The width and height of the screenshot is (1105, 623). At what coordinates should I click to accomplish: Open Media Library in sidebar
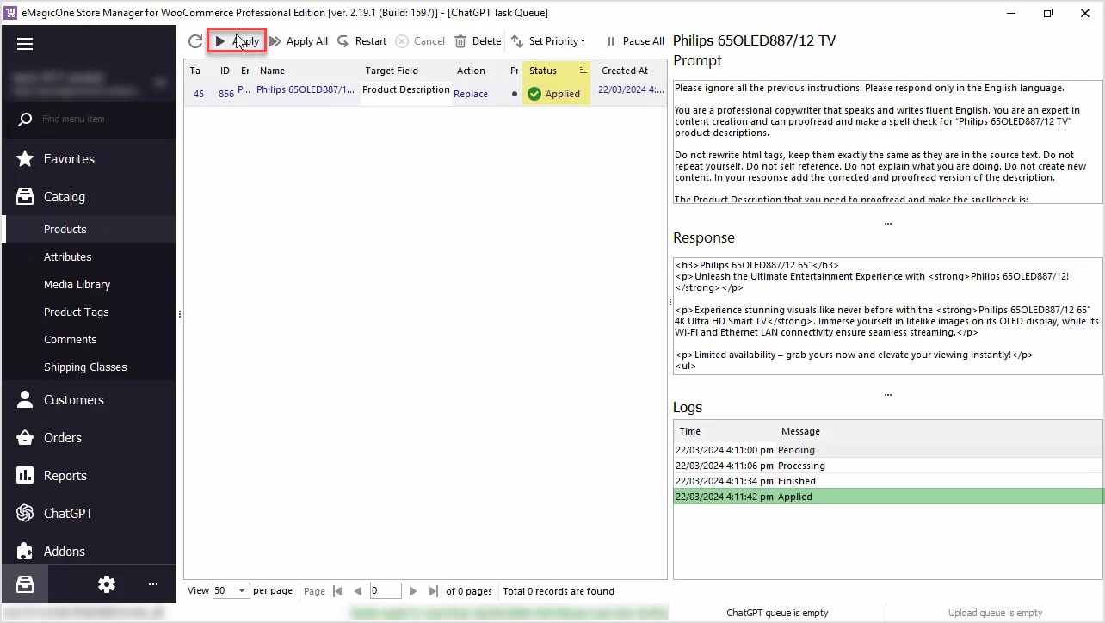point(77,285)
